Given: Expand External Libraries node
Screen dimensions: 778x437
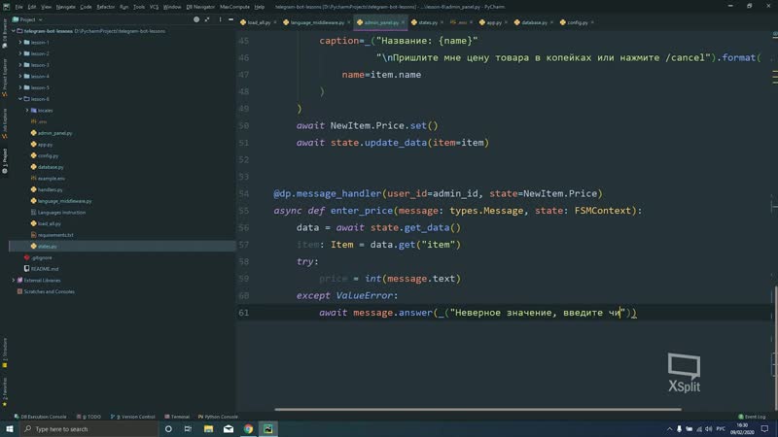Looking at the screenshot, I should pyautogui.click(x=14, y=281).
